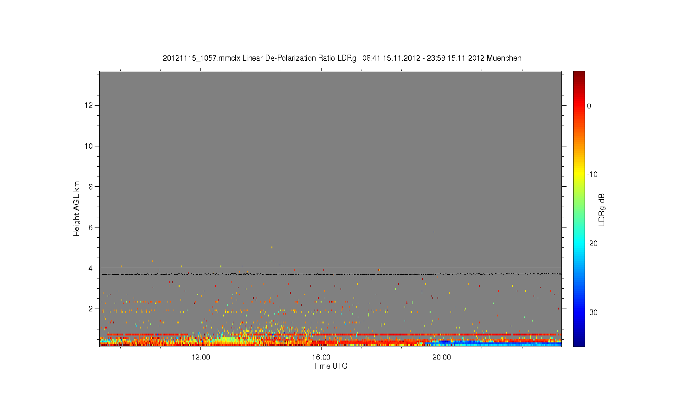
Task: Click the plot title mentioning Linear De-Polarization Ratio
Action: click(342, 58)
